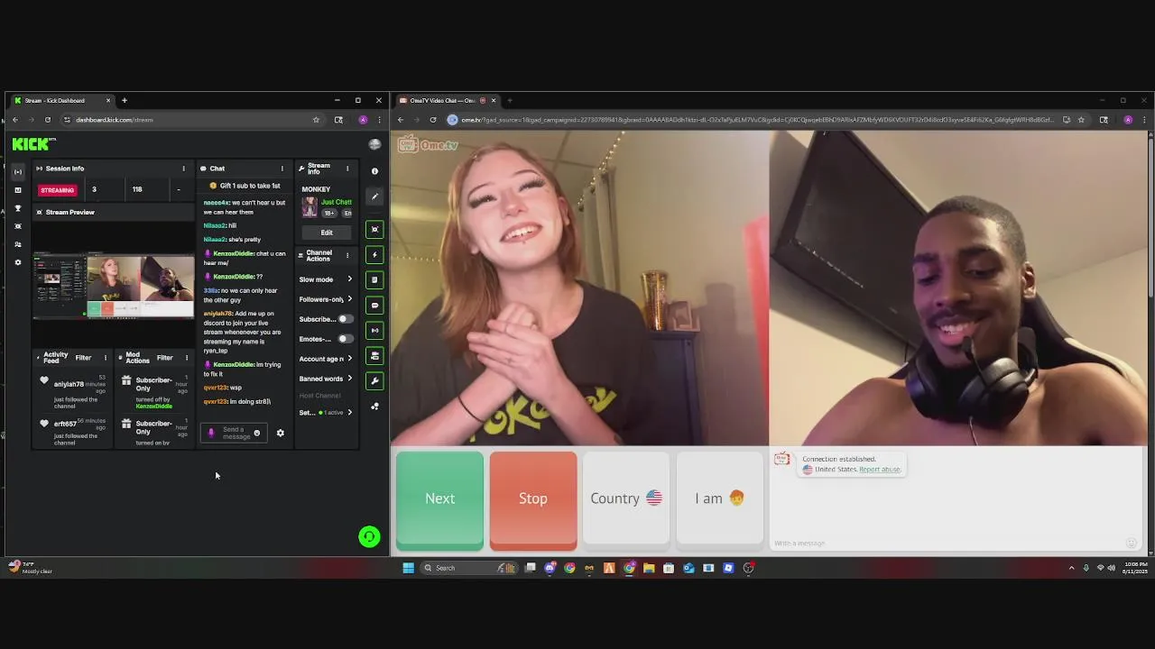Open Channel Actions three-dot menu
Image resolution: width=1155 pixels, height=649 pixels.
coord(346,256)
